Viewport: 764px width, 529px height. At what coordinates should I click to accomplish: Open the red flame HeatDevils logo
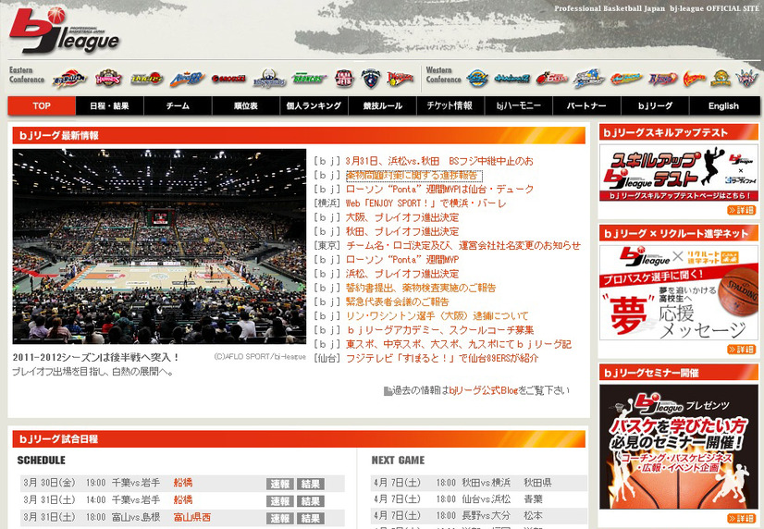tap(695, 79)
